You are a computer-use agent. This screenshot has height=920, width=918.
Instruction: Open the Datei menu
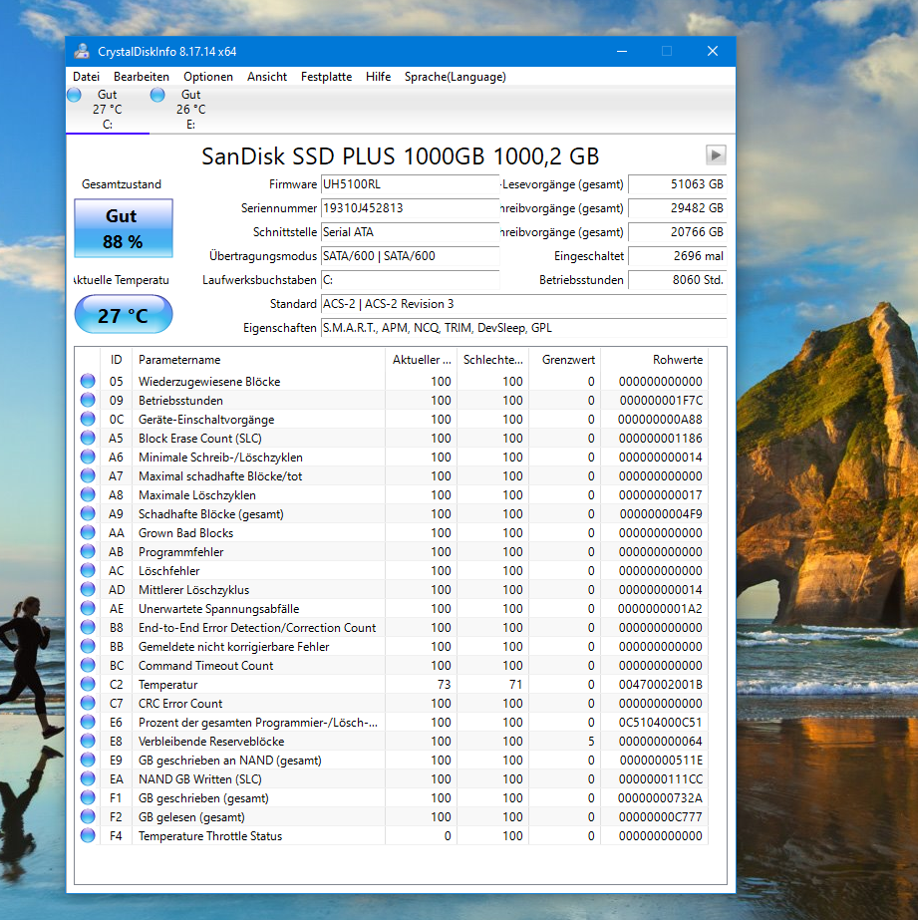[x=87, y=77]
